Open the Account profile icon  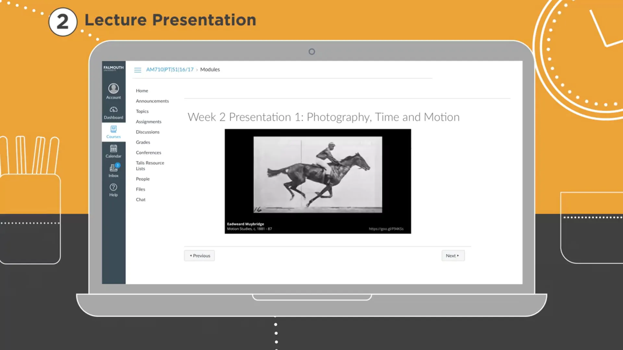[114, 88]
